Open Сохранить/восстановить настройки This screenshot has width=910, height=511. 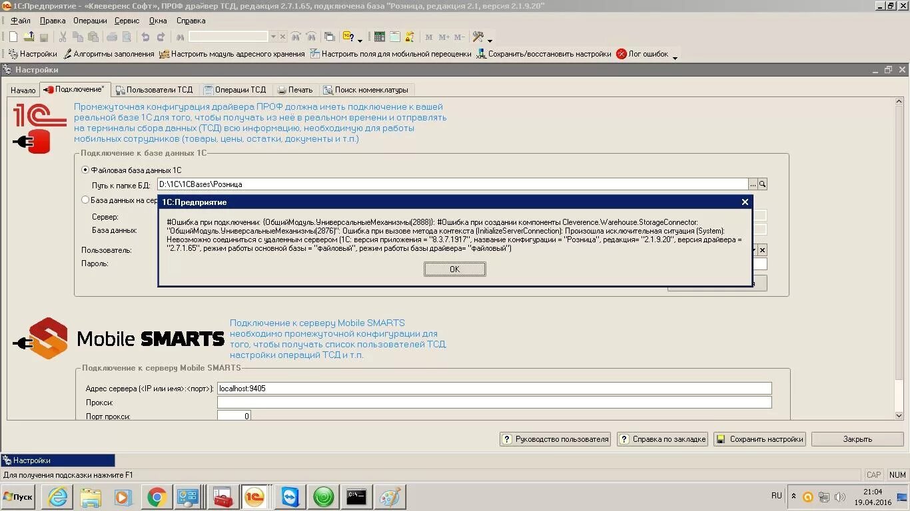544,54
